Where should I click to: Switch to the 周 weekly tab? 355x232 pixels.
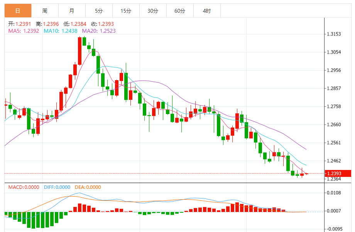click(x=45, y=11)
